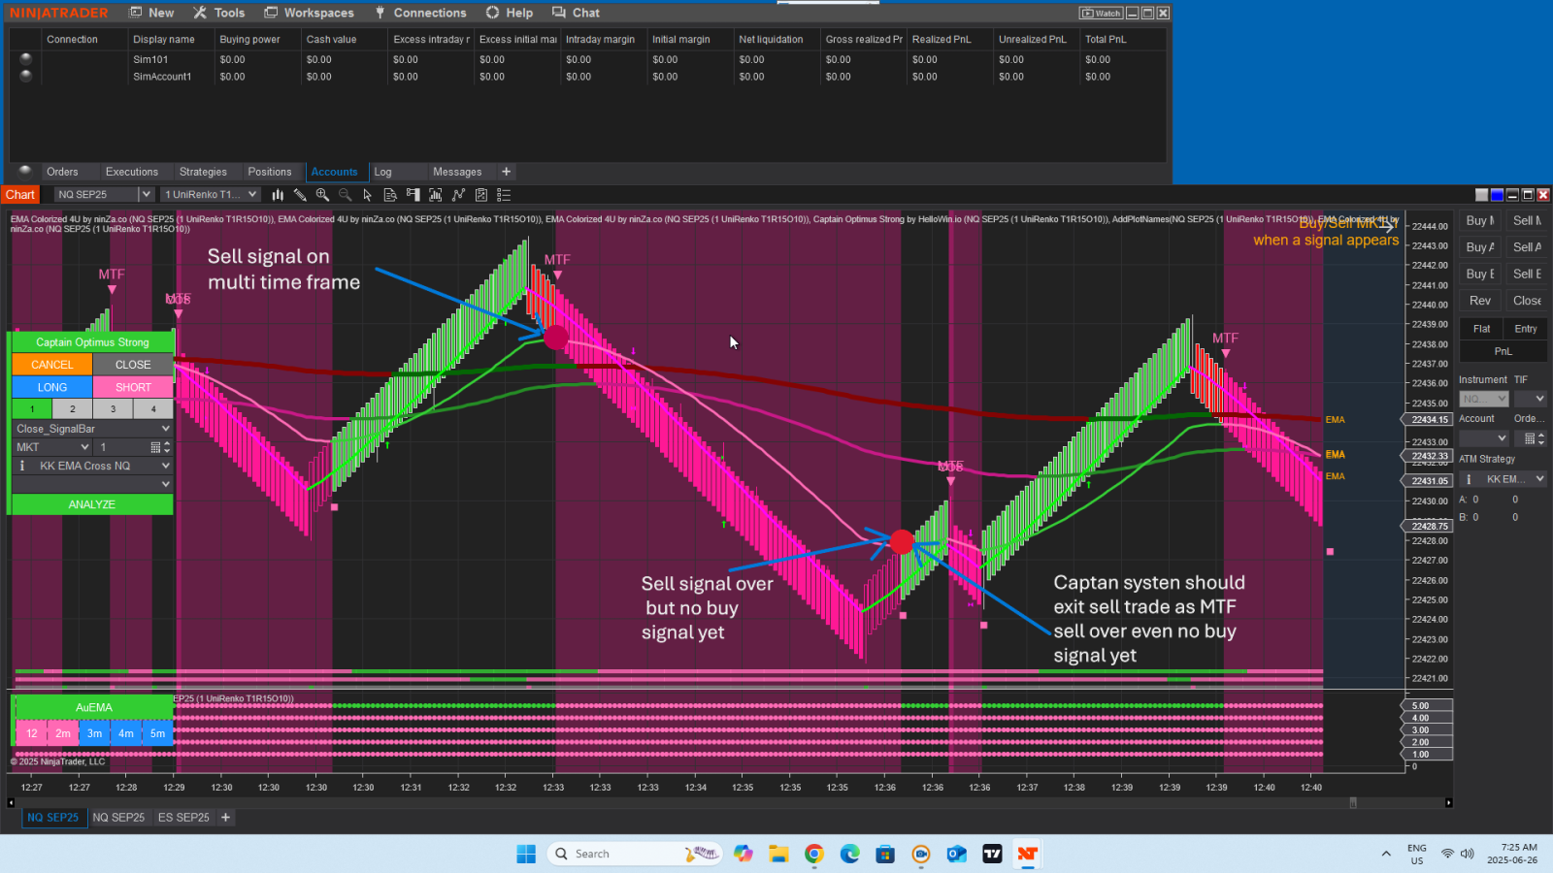
Task: Switch to the Orders tab
Action: (x=62, y=172)
